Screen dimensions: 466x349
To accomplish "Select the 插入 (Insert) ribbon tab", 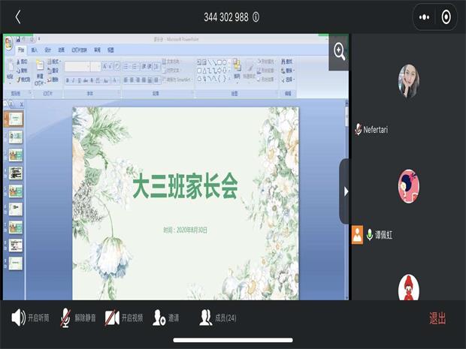I will (35, 50).
